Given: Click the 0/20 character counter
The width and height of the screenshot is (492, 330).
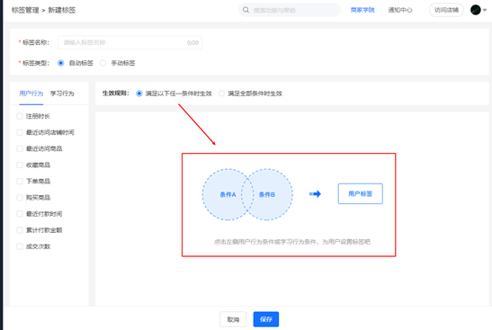Looking at the screenshot, I should point(192,42).
